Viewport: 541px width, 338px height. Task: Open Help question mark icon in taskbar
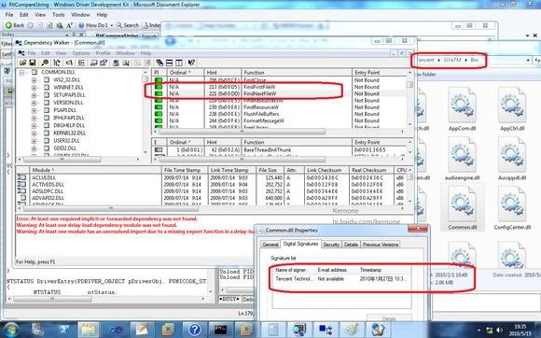coord(195,330)
